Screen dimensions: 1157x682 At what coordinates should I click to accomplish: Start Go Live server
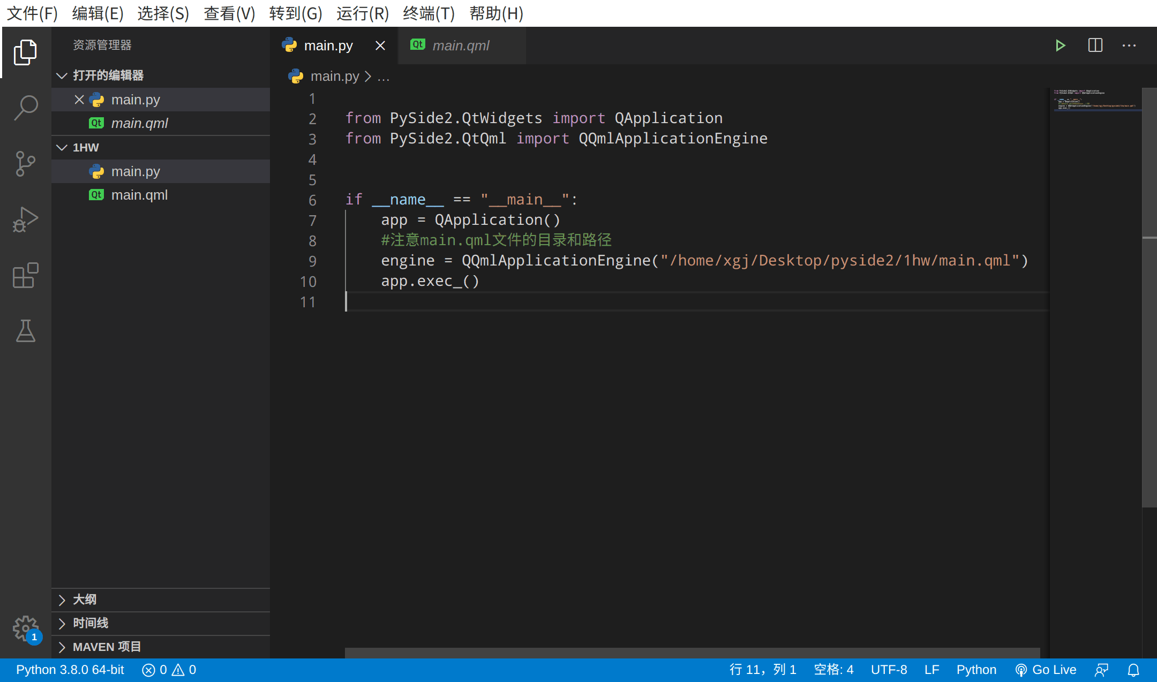pos(1046,670)
